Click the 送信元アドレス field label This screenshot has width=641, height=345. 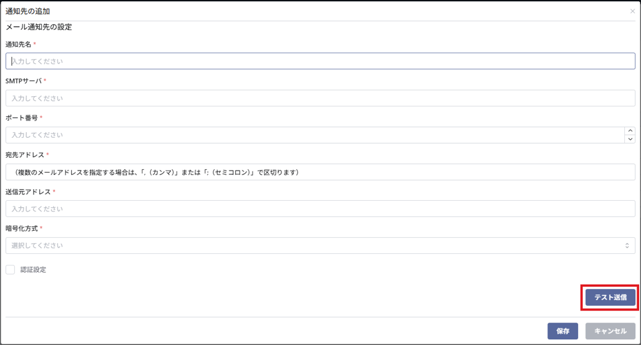(28, 192)
